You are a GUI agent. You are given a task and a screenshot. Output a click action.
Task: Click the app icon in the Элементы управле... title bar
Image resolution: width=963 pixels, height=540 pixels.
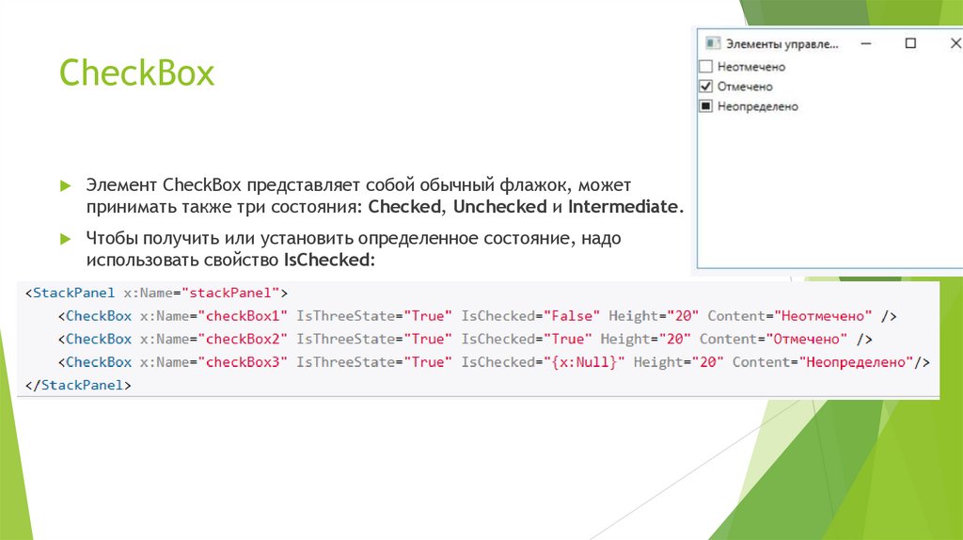(x=713, y=43)
